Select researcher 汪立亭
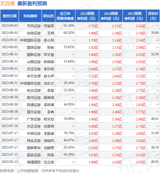This screenshot has height=173, width=160. (x=49, y=162)
